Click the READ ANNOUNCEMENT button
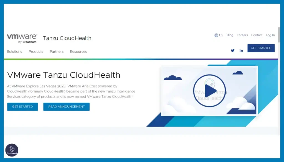Viewport: 284px width, 162px height. point(67,107)
